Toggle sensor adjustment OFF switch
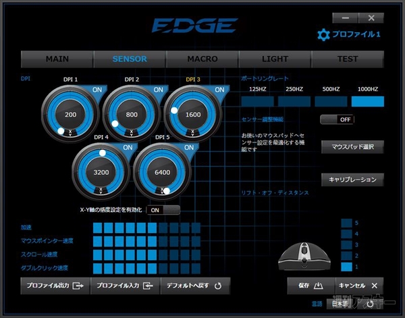This screenshot has height=318, width=405. 337,120
